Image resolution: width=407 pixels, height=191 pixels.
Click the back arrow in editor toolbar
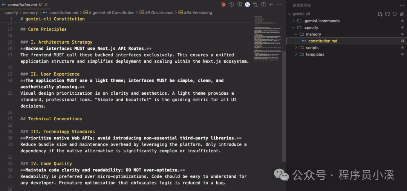[271, 5]
